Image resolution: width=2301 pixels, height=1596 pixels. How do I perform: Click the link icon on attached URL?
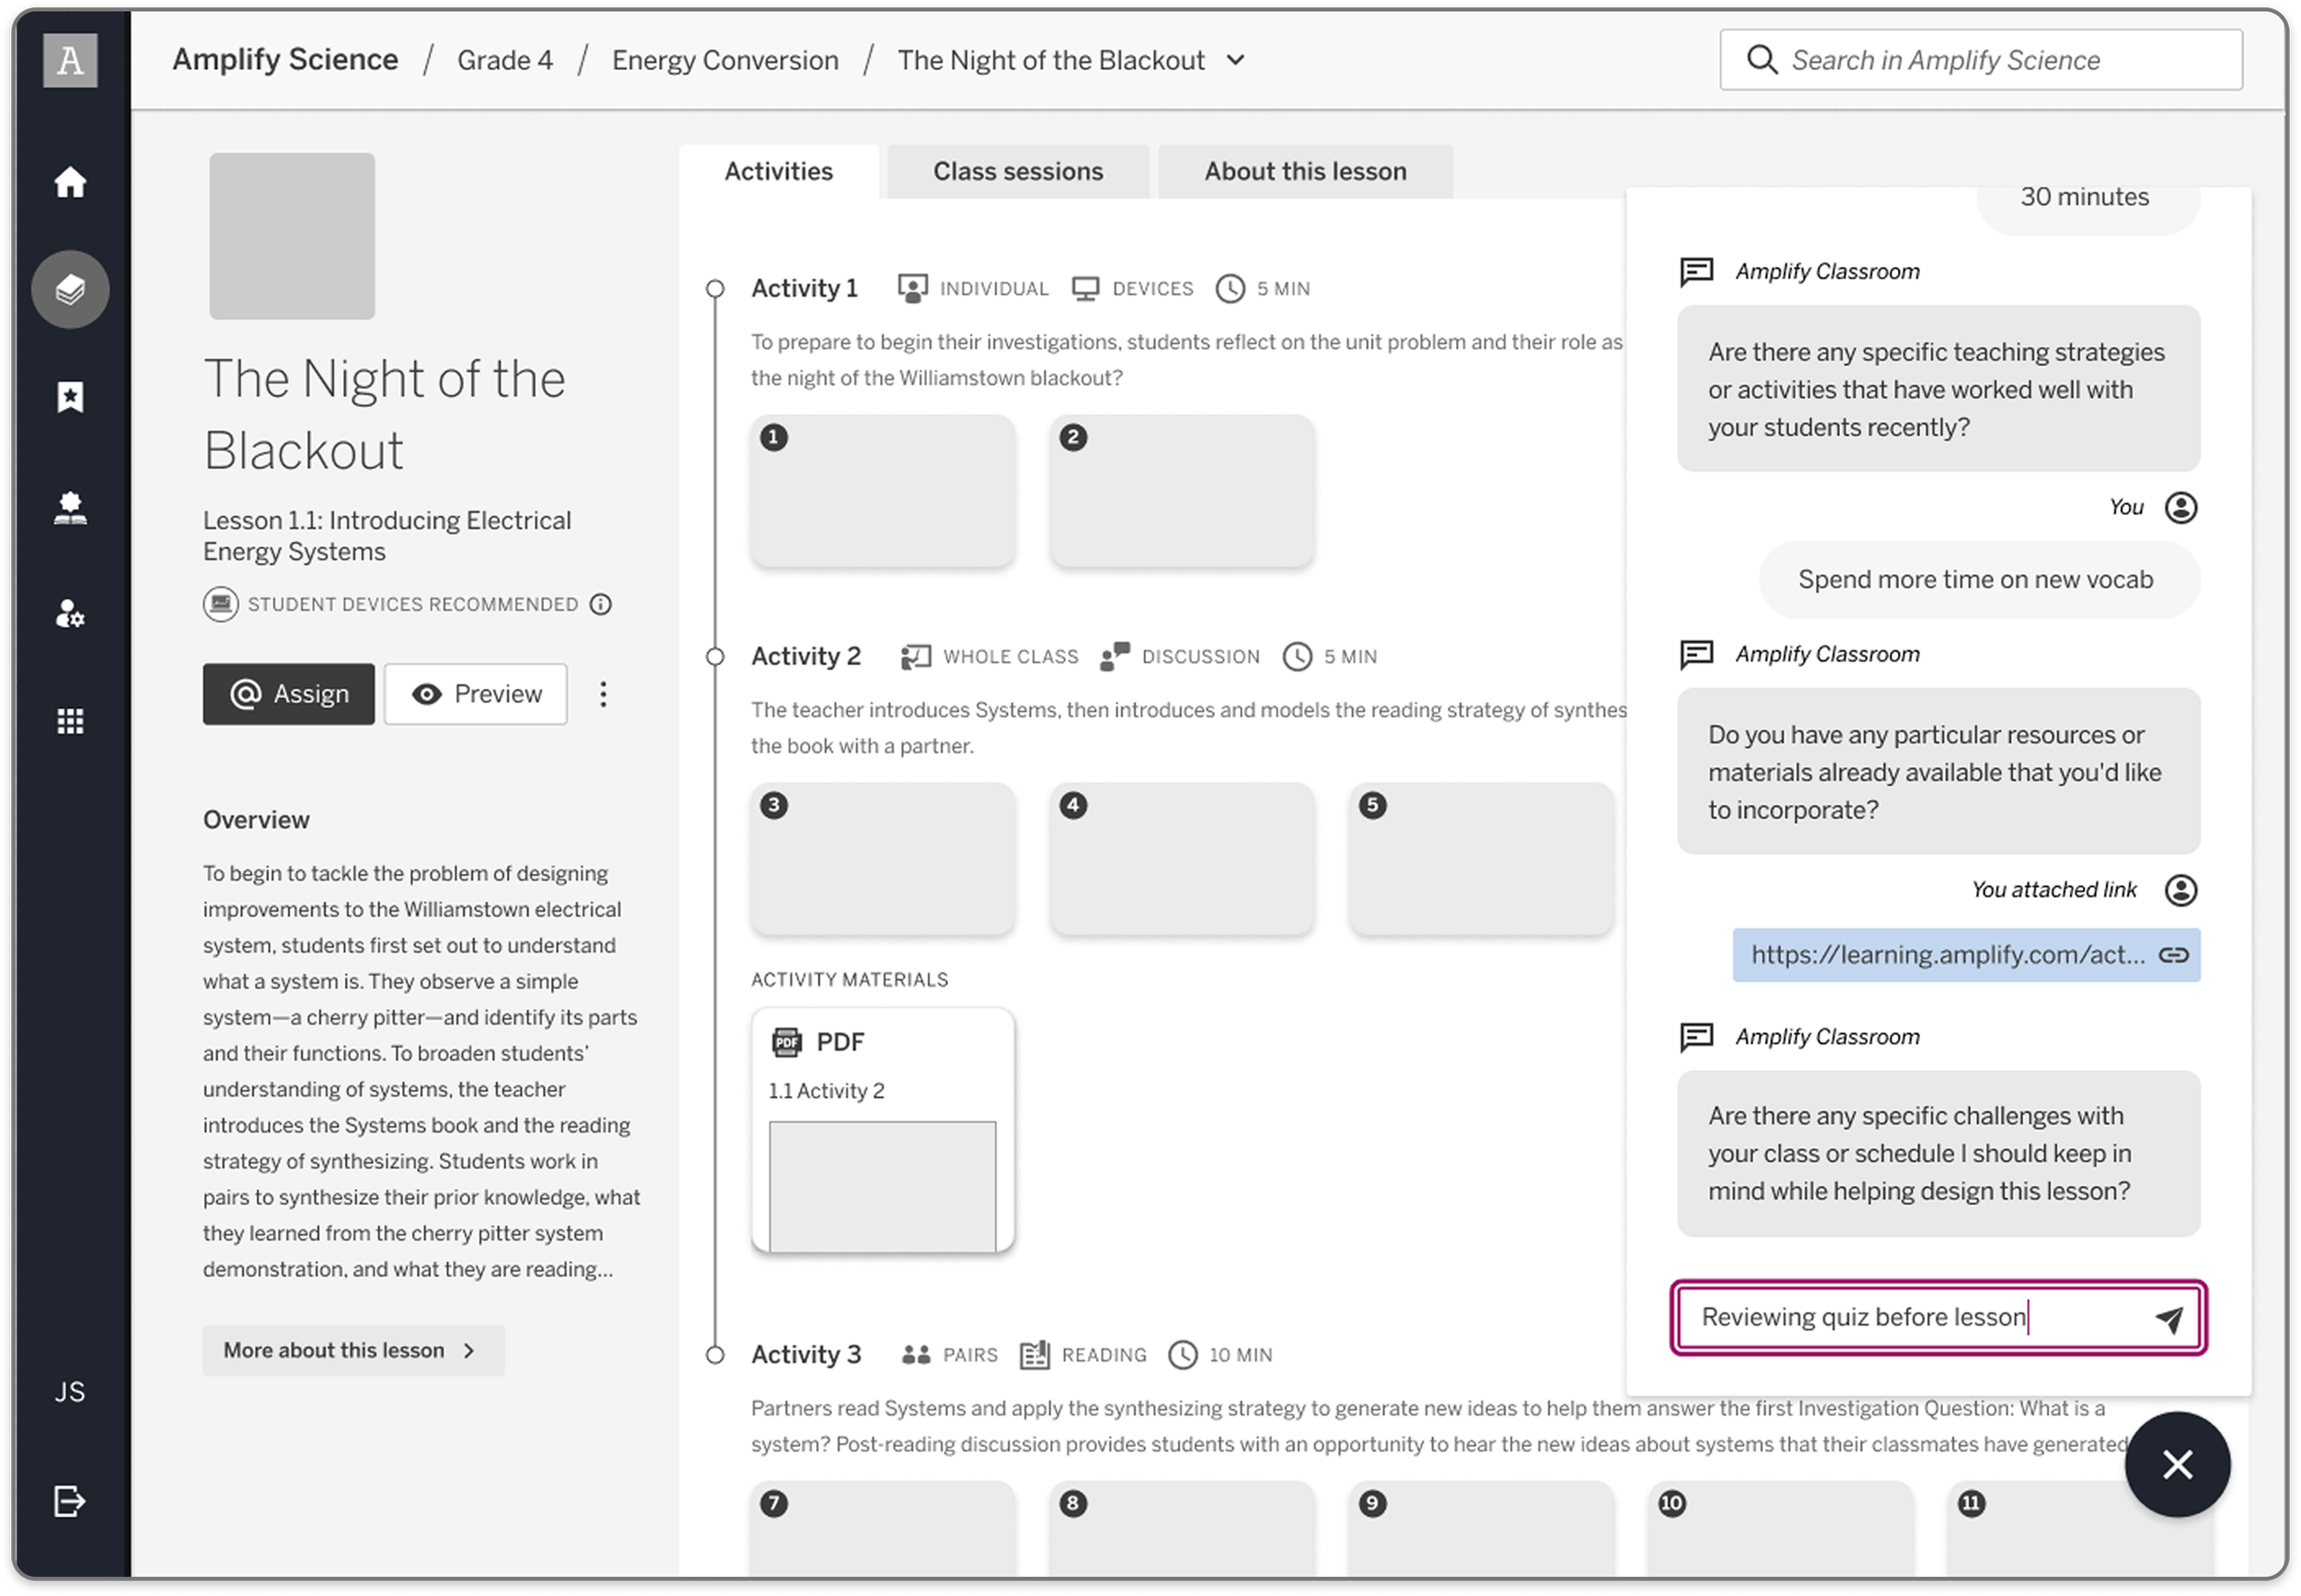2174,955
